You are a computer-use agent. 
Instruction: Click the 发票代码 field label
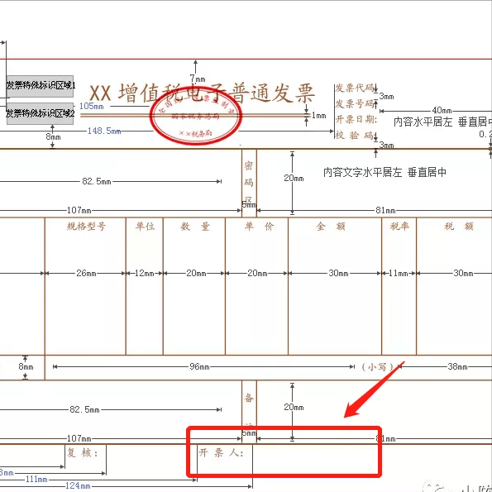[355, 88]
